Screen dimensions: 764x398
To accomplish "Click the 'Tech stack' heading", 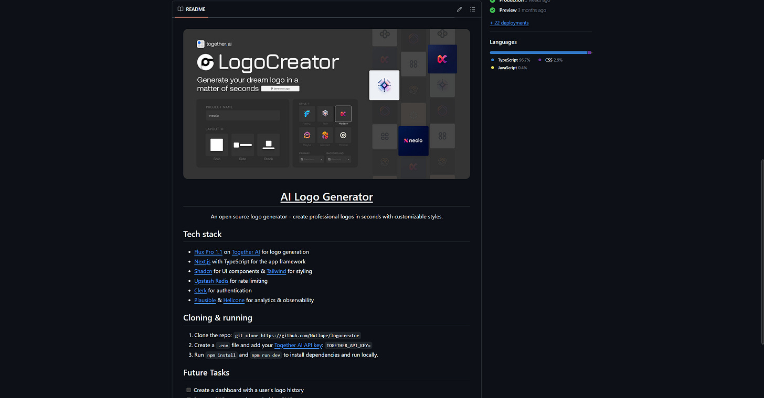I will point(203,234).
